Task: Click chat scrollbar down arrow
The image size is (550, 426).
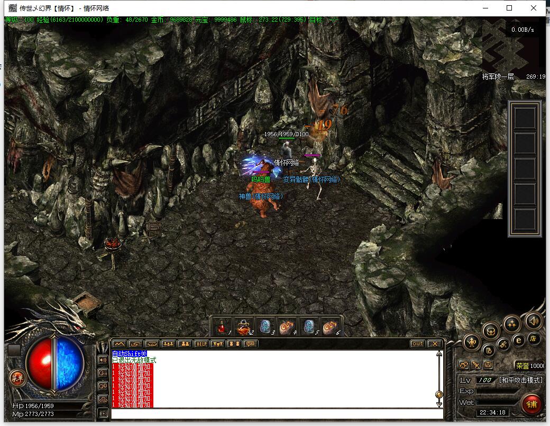Action: click(x=439, y=404)
